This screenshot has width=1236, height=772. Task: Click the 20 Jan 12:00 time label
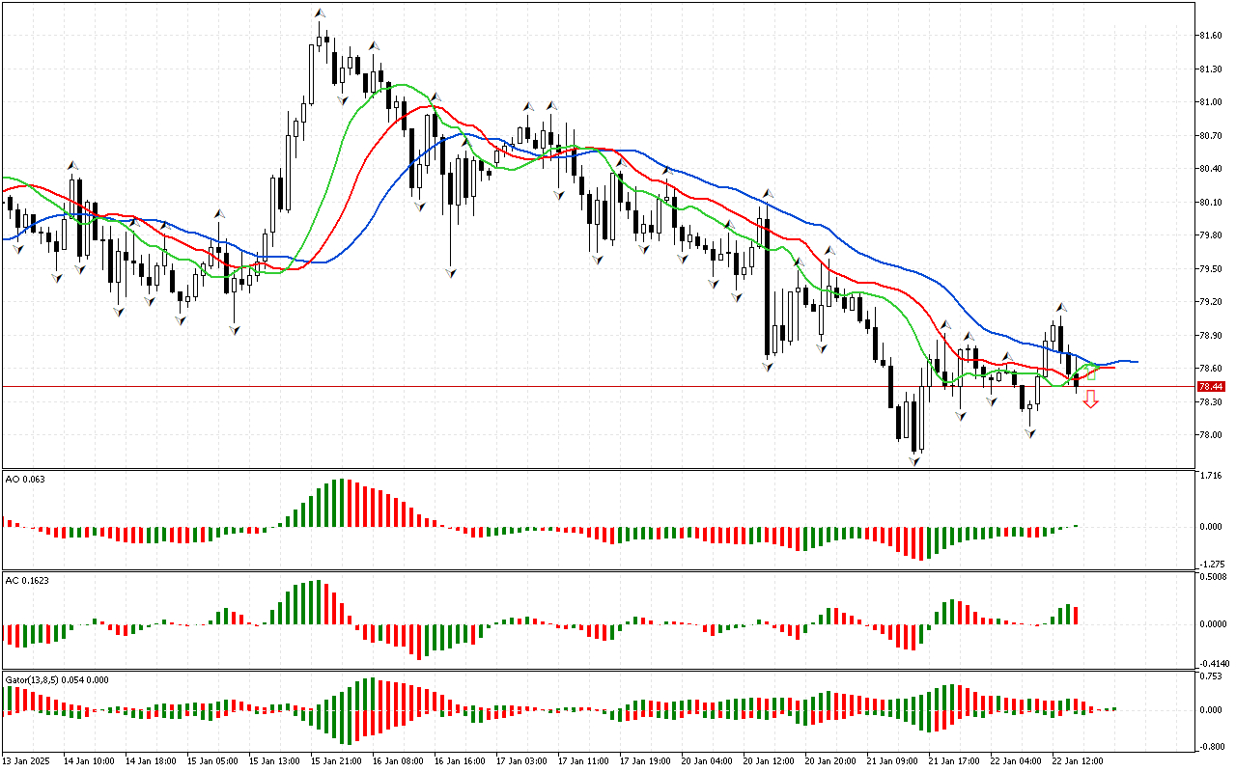[767, 761]
